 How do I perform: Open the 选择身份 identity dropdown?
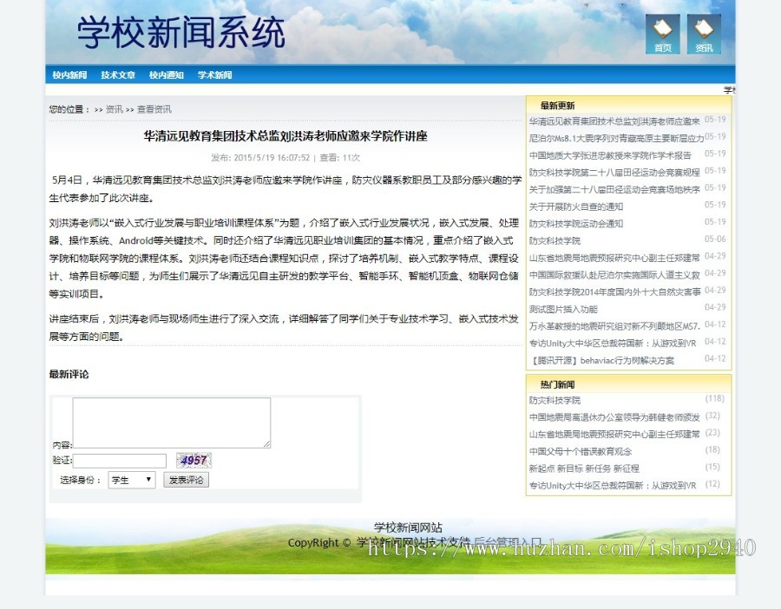[130, 479]
